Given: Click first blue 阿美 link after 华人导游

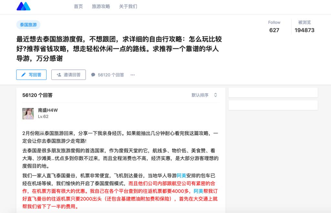Looking at the screenshot, I should point(181,176).
